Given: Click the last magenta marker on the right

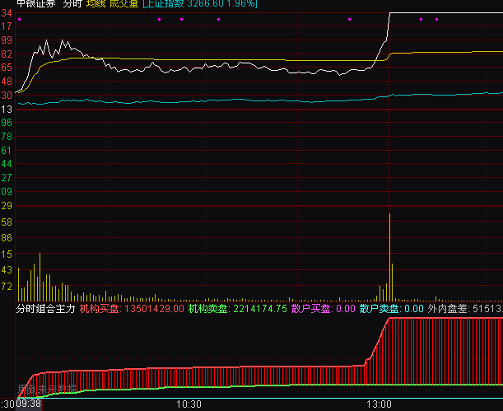Looking at the screenshot, I should (436, 19).
